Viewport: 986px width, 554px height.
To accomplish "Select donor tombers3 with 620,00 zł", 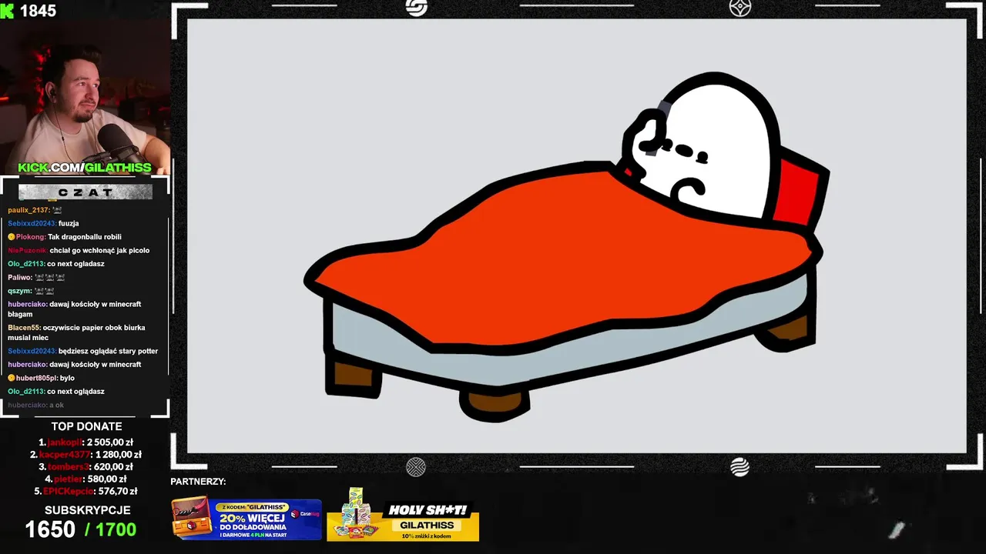I will pos(86,466).
